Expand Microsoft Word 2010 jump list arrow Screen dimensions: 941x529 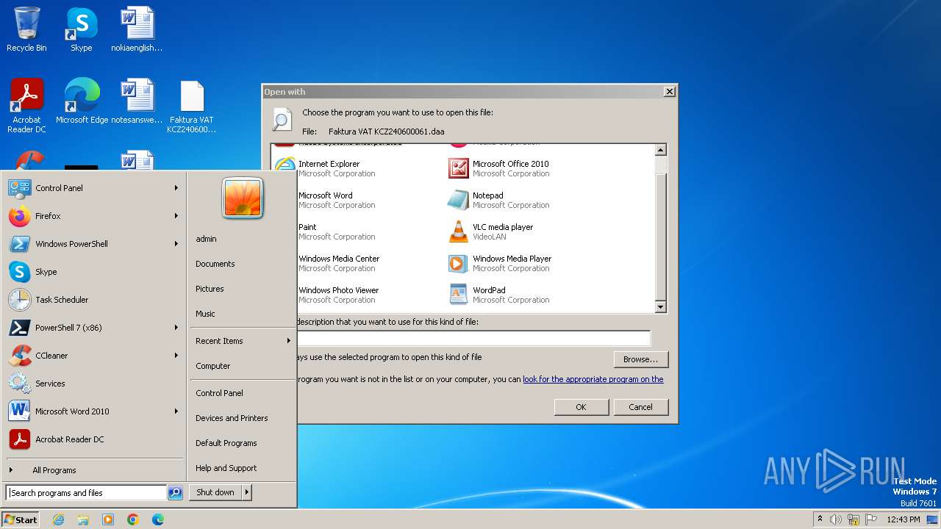pyautogui.click(x=176, y=411)
